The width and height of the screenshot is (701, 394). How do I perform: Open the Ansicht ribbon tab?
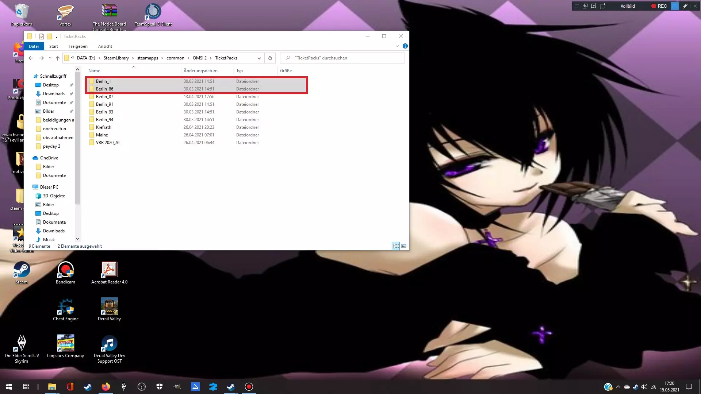(105, 46)
